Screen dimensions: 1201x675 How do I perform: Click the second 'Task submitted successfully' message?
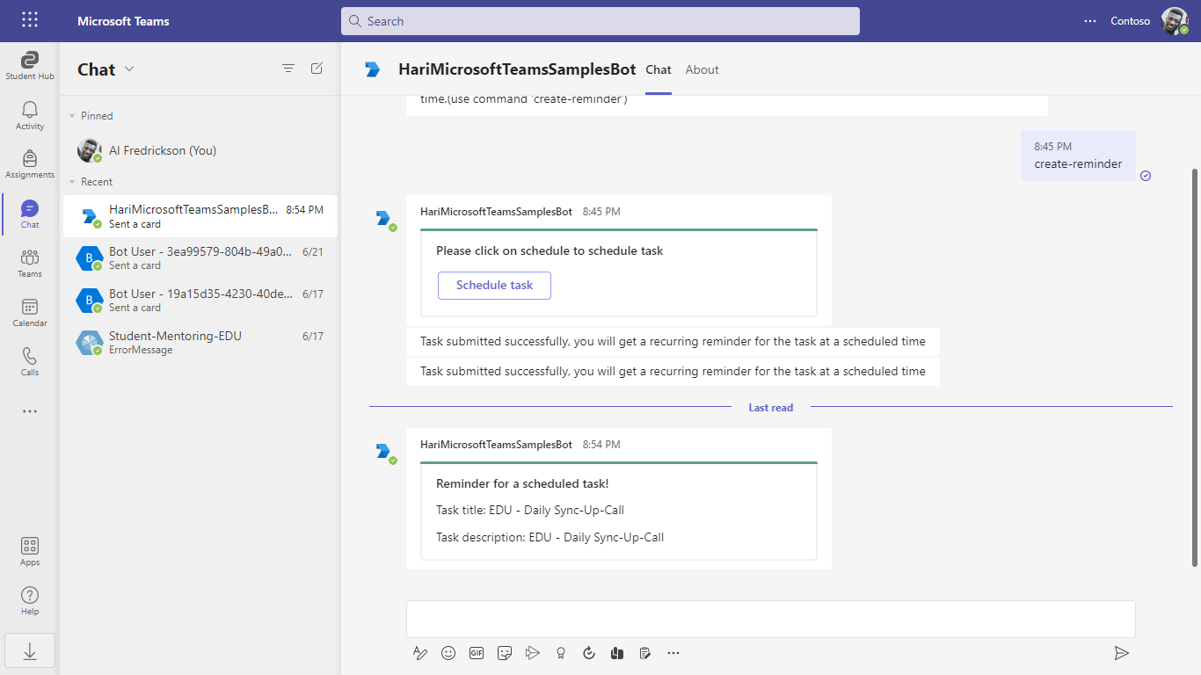click(673, 371)
